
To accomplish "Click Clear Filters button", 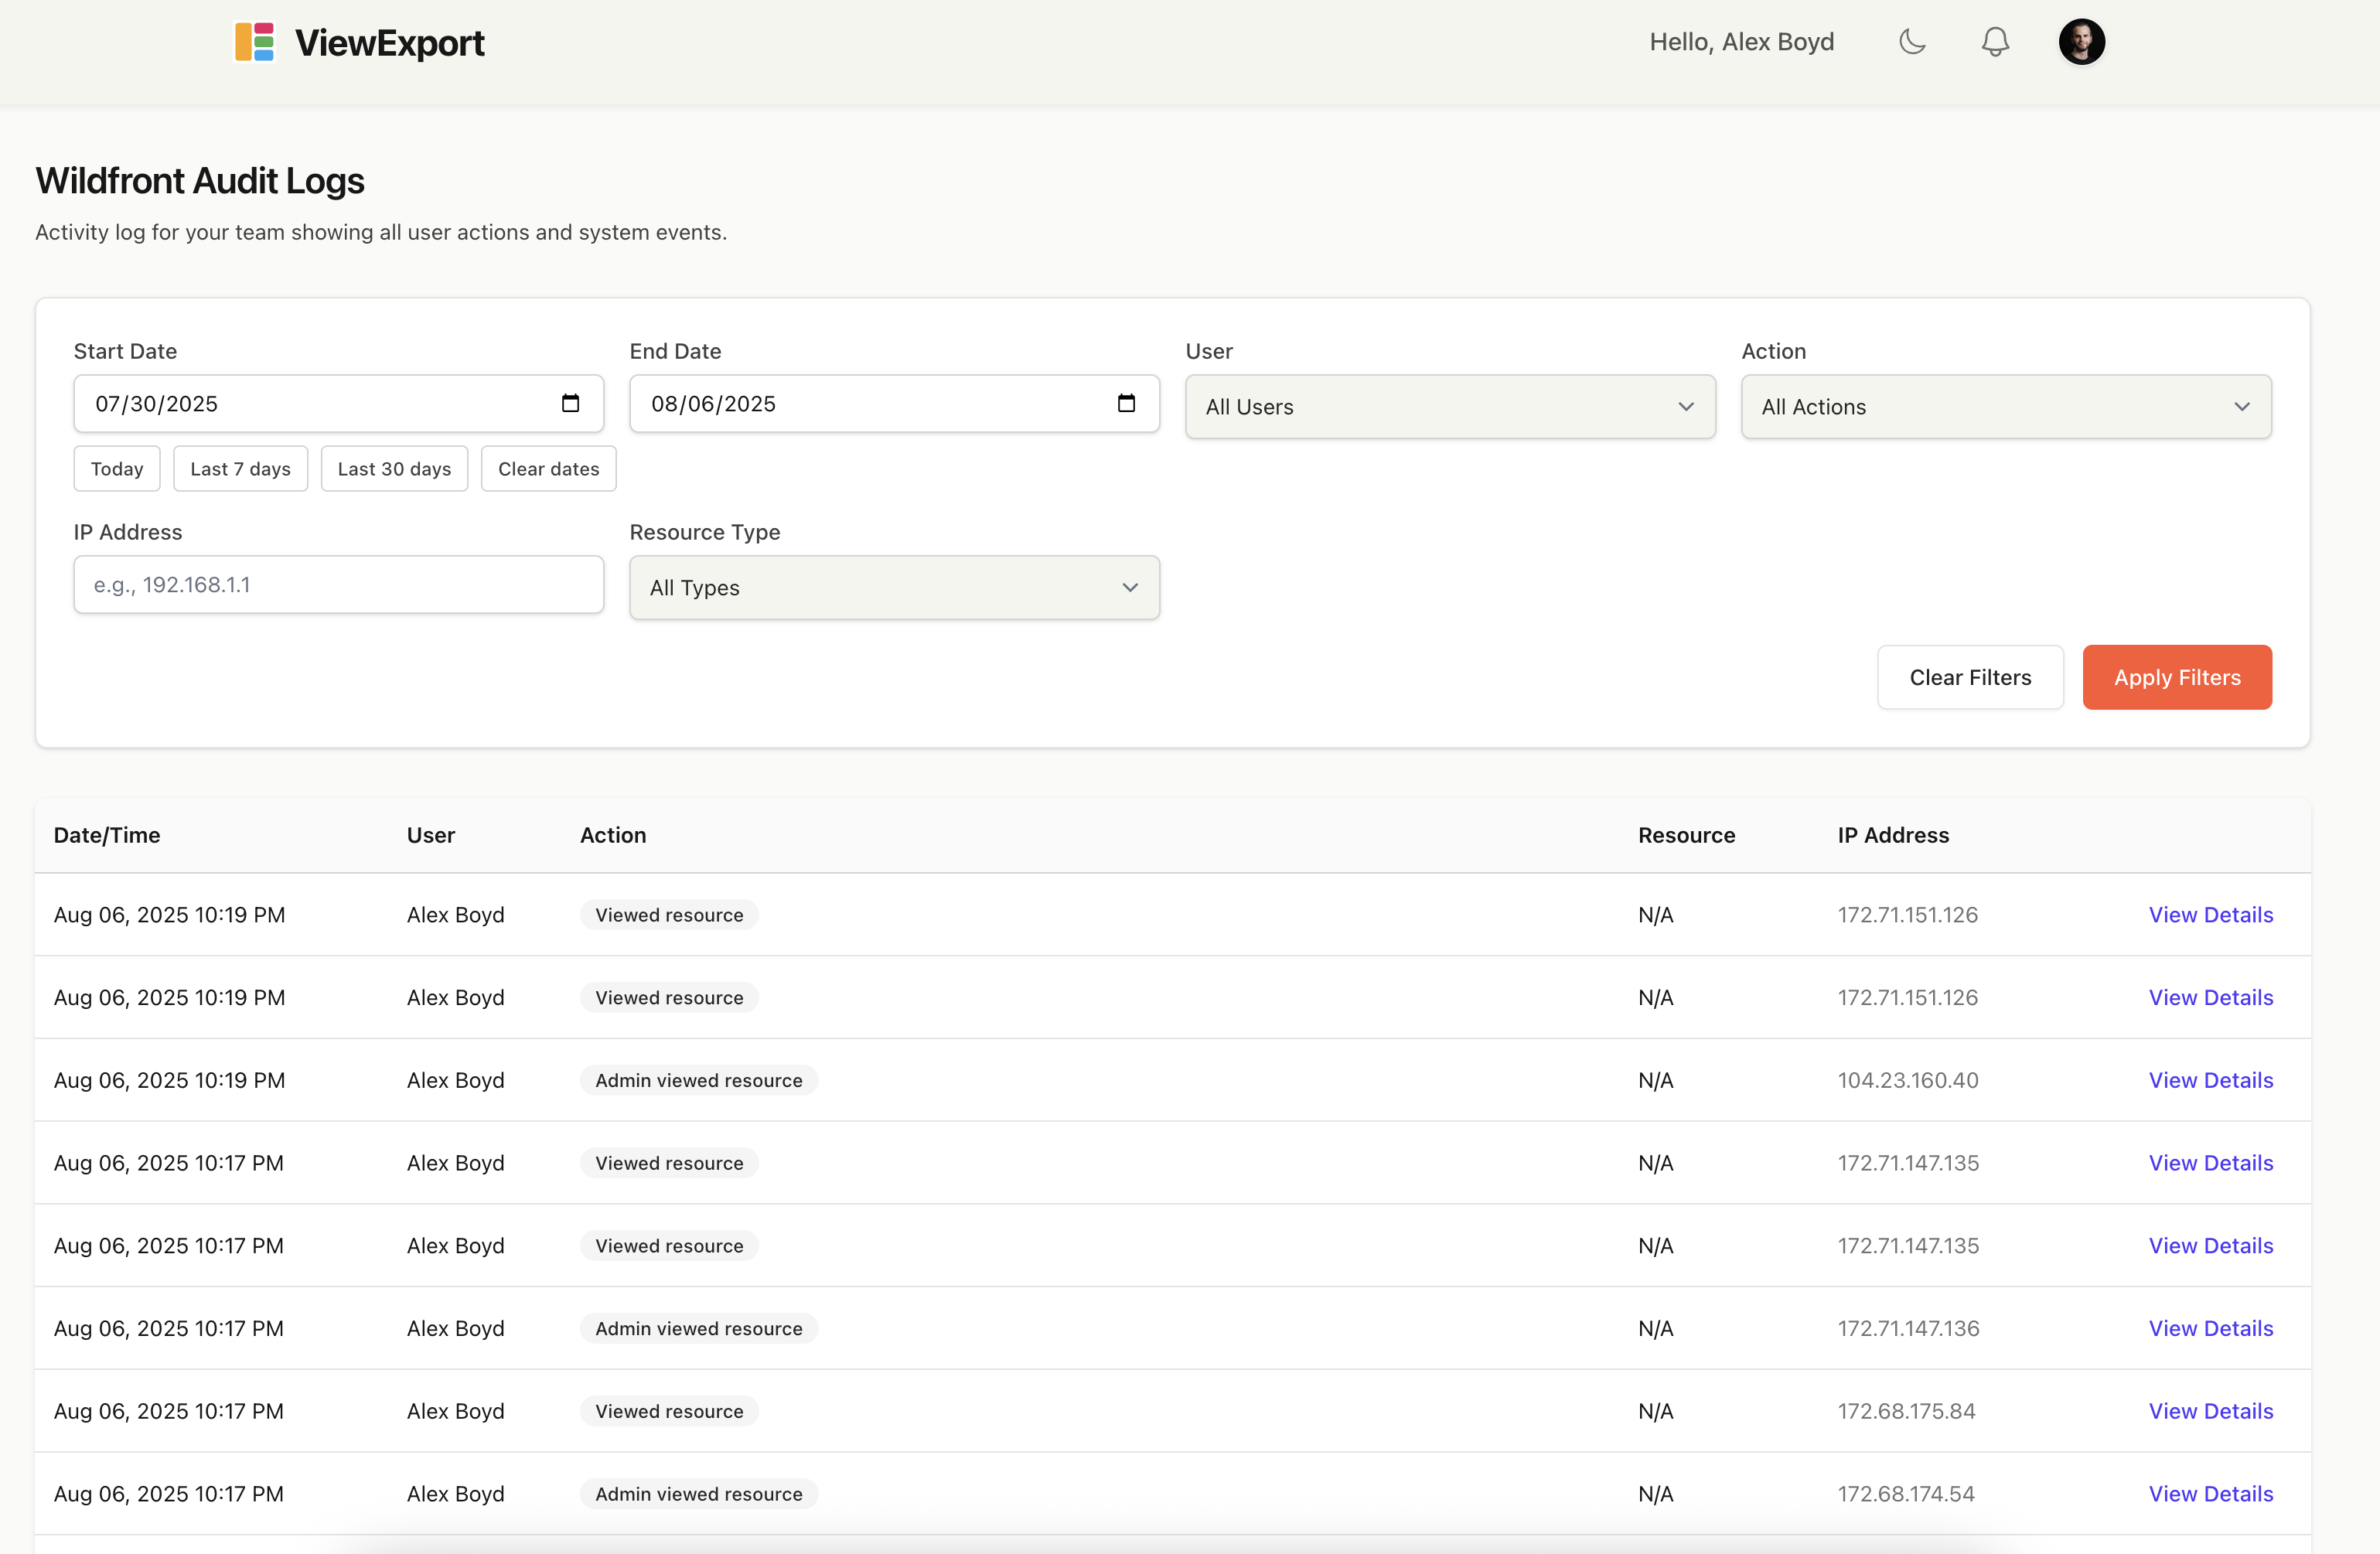I will tap(1970, 677).
